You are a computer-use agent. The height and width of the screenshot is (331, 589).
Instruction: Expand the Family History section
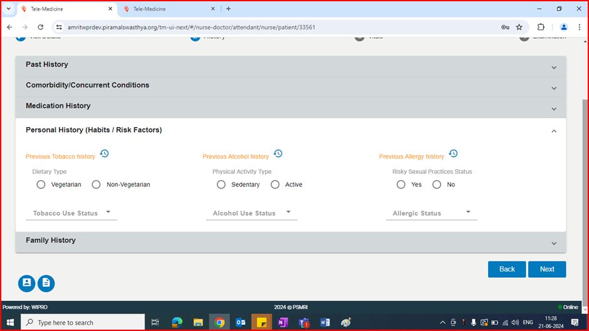coord(291,242)
